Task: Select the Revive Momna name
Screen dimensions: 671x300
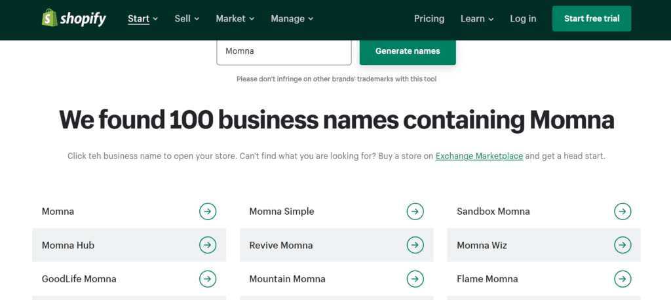Action: (x=280, y=245)
